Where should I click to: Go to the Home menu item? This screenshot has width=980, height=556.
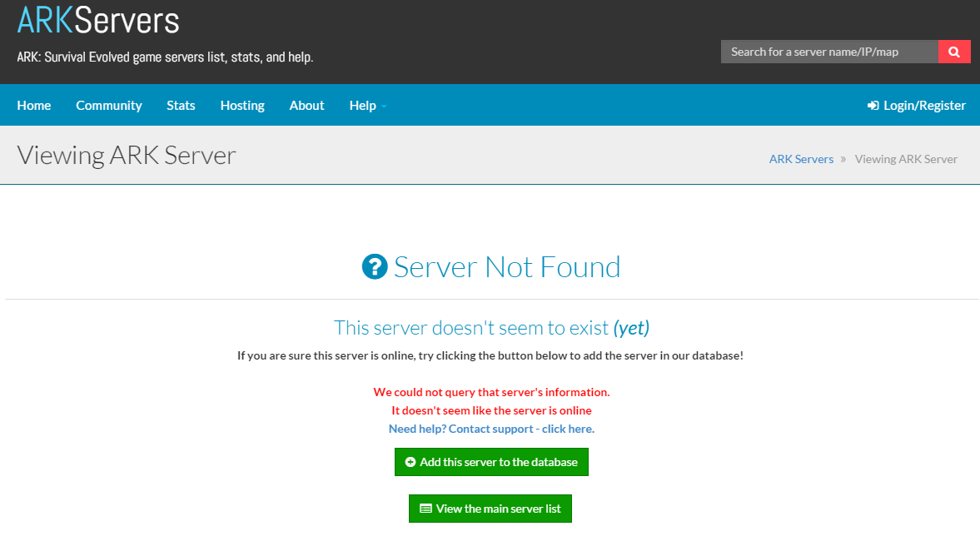click(34, 106)
